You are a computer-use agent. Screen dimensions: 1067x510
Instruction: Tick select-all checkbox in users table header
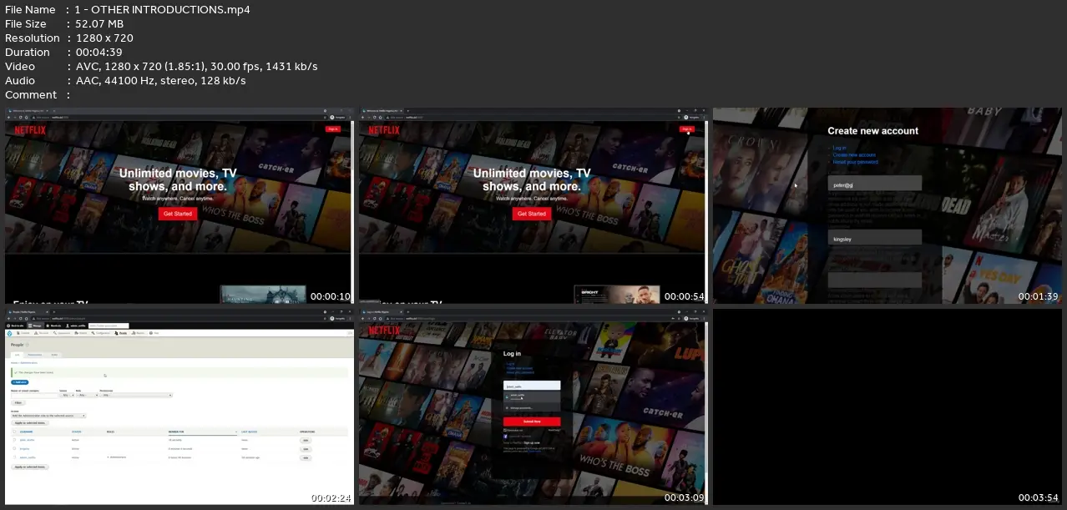tap(14, 432)
